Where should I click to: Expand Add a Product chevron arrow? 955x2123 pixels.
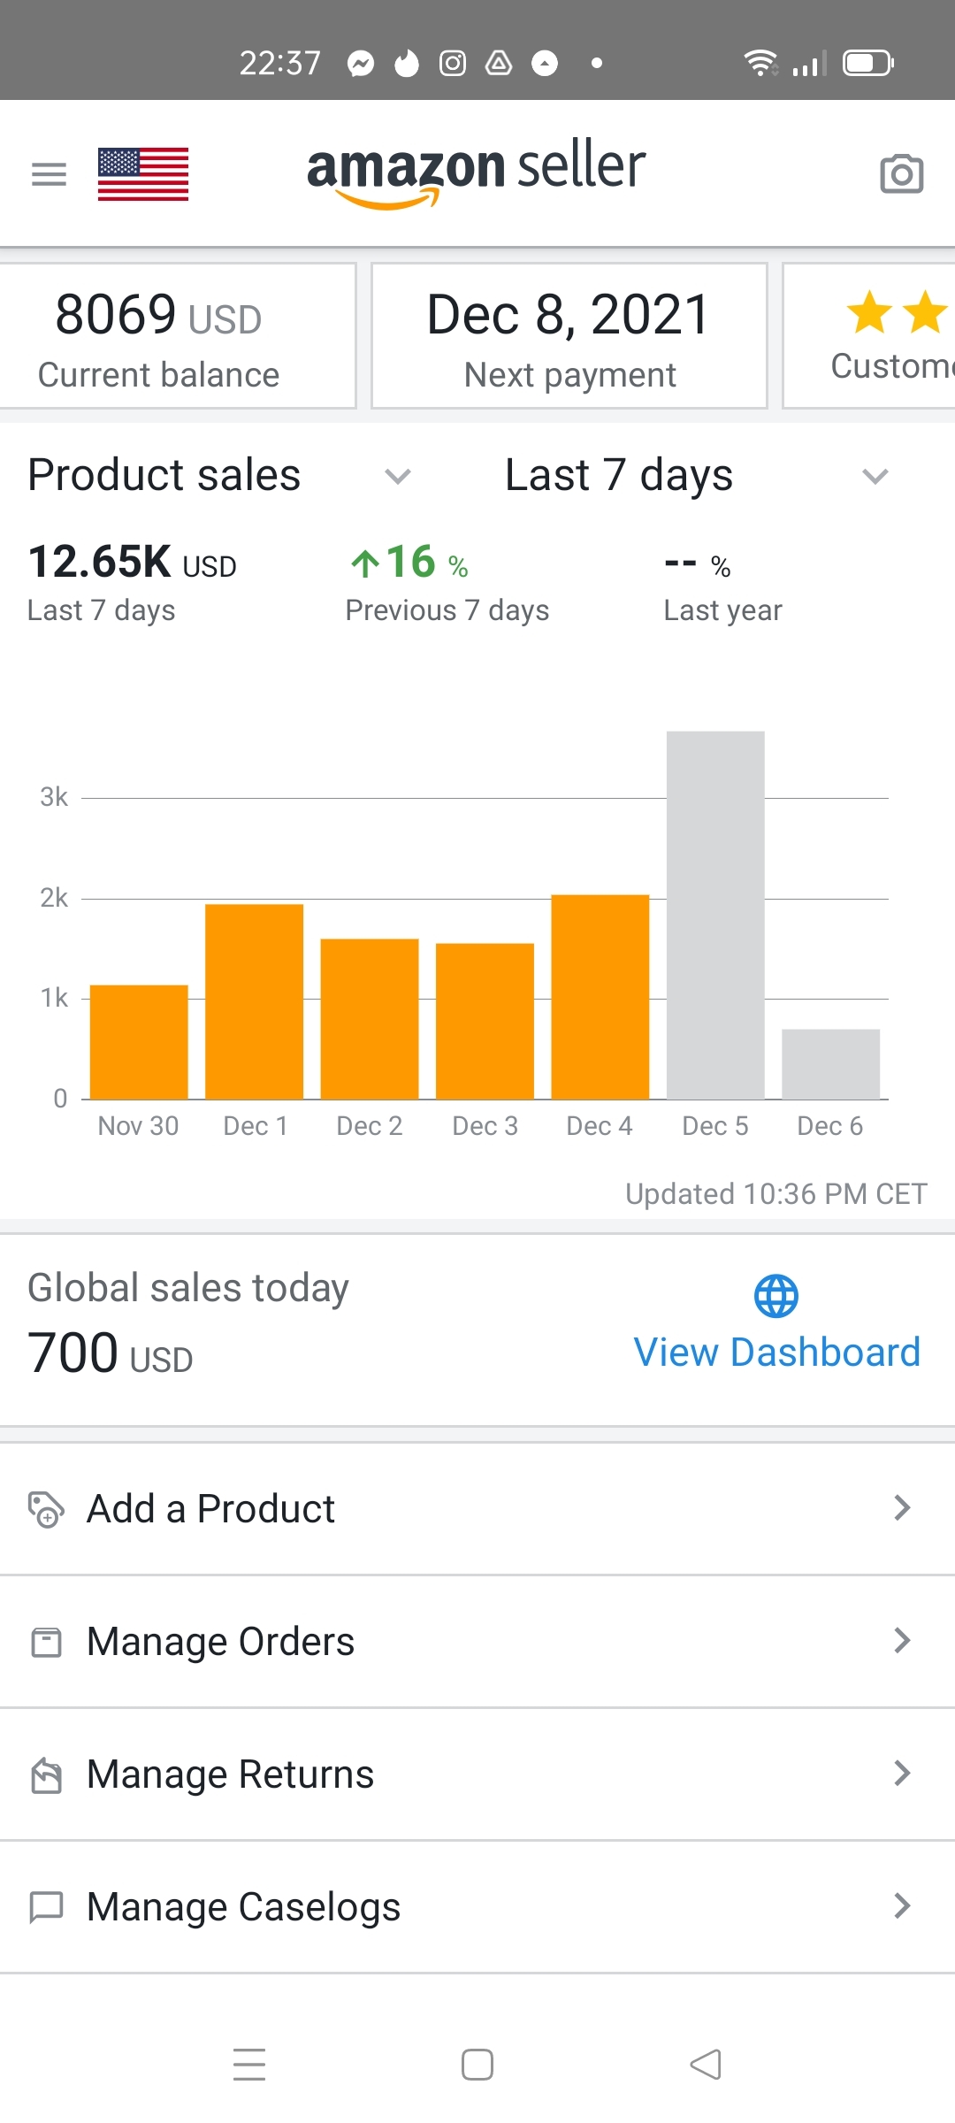(901, 1508)
